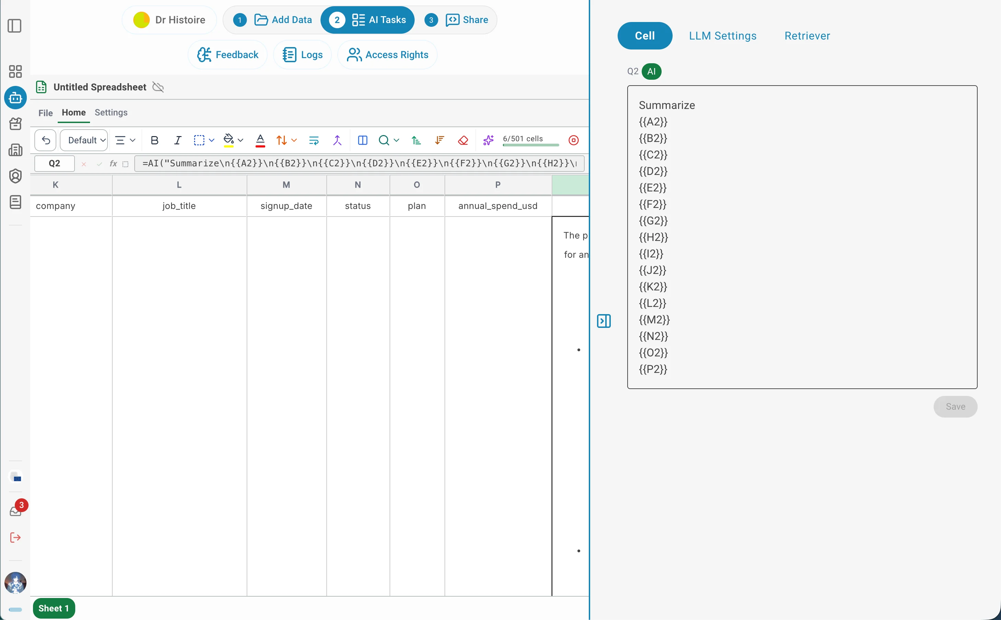Open the user avatar profile picture
The image size is (1001, 620).
coord(15,583)
